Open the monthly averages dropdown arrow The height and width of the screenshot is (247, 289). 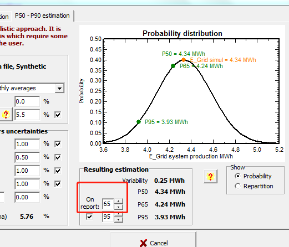click(x=59, y=88)
